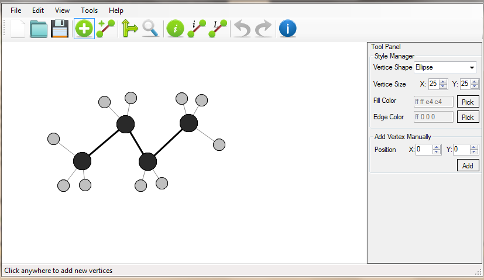Open the blue About information icon
Viewport: 484px width, 280px height.
pyautogui.click(x=288, y=29)
